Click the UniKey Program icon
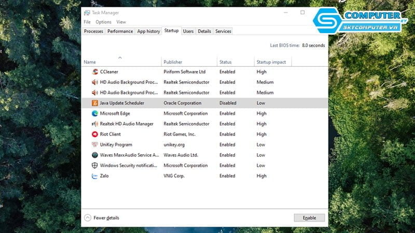This screenshot has width=415, height=233. click(x=95, y=145)
